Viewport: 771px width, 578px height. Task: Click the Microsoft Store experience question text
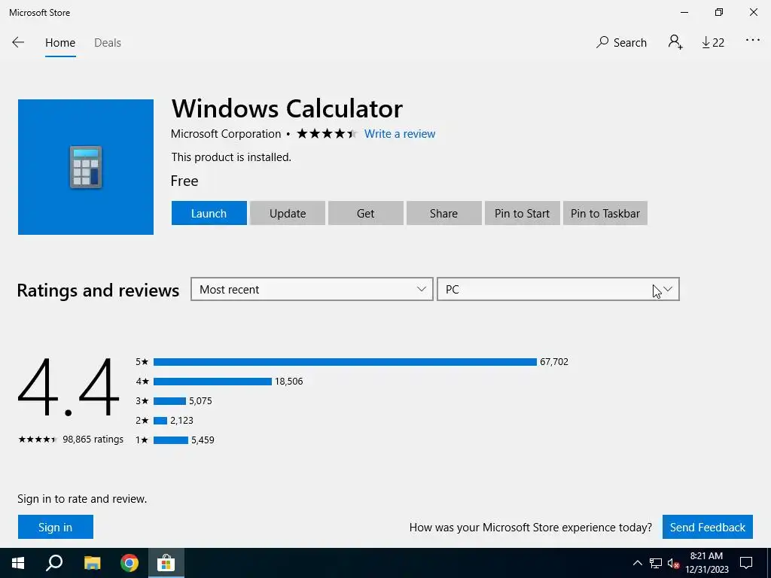pyautogui.click(x=531, y=528)
